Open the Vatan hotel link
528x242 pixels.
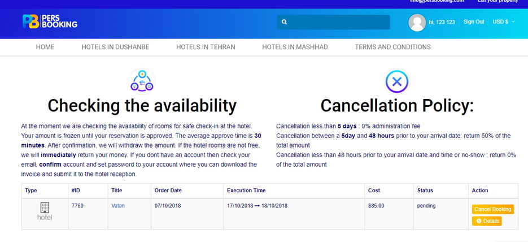tap(118, 206)
